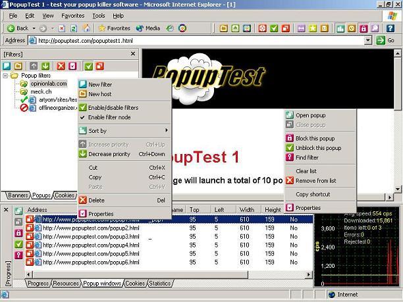Click the Width column header

(x=247, y=210)
